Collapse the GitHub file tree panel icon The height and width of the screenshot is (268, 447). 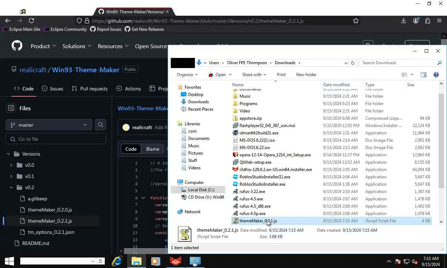click(11, 108)
